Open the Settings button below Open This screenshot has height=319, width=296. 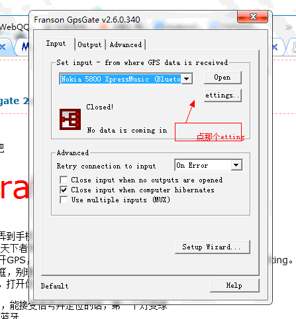pos(222,96)
